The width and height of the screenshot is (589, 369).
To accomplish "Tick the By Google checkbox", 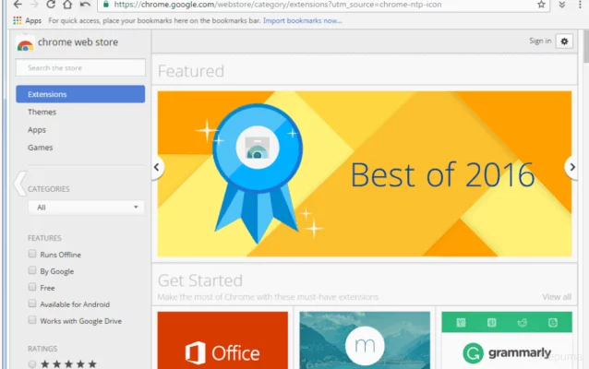I will 32,270.
